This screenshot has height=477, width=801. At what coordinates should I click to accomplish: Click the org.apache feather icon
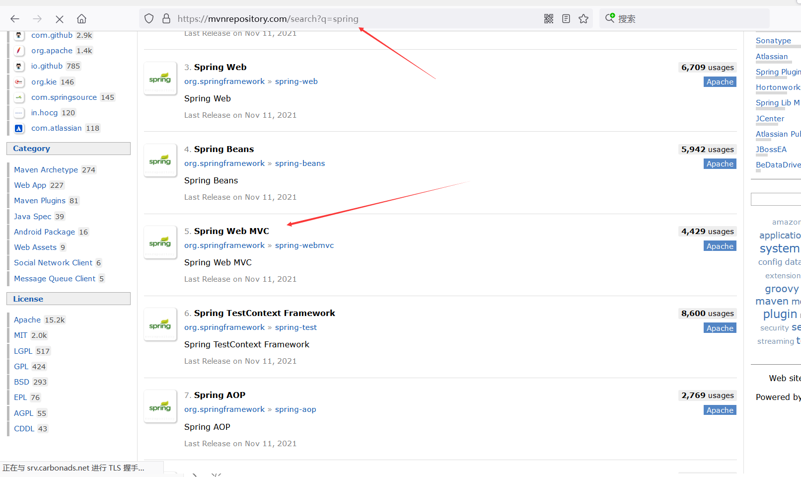19,51
